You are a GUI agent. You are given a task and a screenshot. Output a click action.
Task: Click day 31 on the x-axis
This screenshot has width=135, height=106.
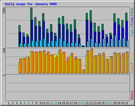point(127,103)
